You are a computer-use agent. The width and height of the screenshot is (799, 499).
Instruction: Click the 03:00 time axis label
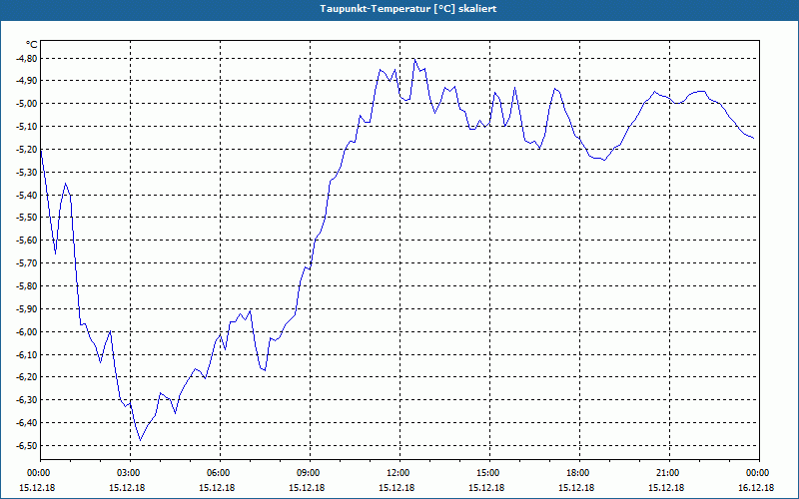coord(131,473)
